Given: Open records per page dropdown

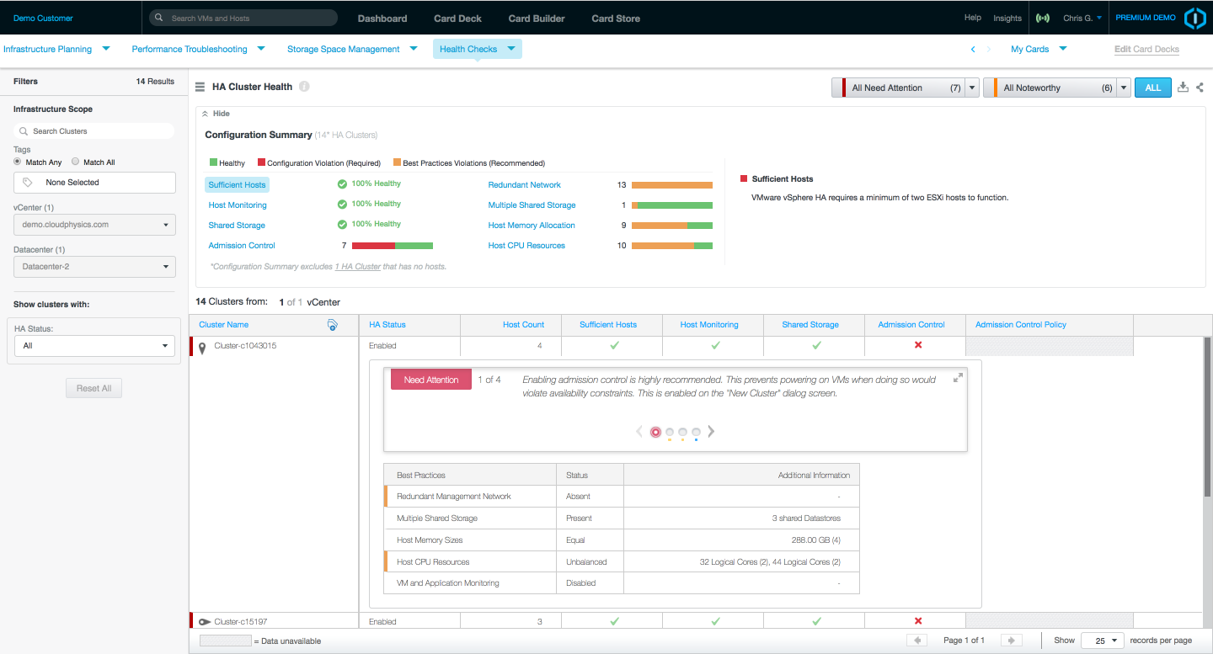Looking at the screenshot, I should (x=1103, y=641).
